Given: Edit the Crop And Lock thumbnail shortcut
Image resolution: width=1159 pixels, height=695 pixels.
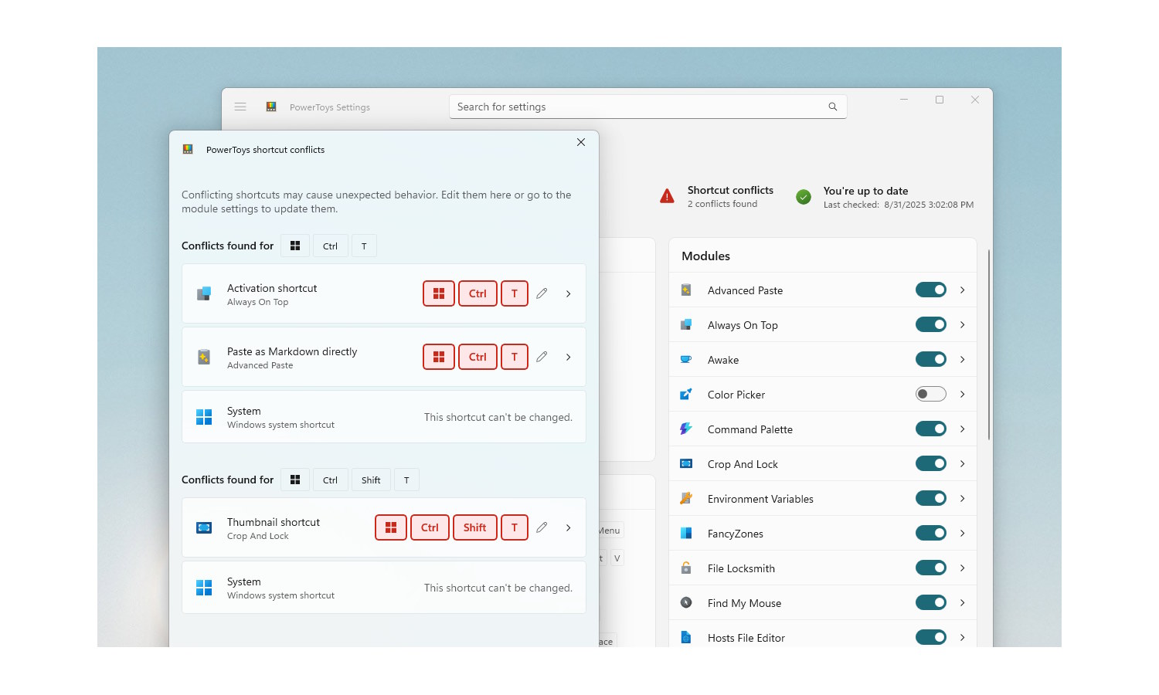Looking at the screenshot, I should point(542,527).
